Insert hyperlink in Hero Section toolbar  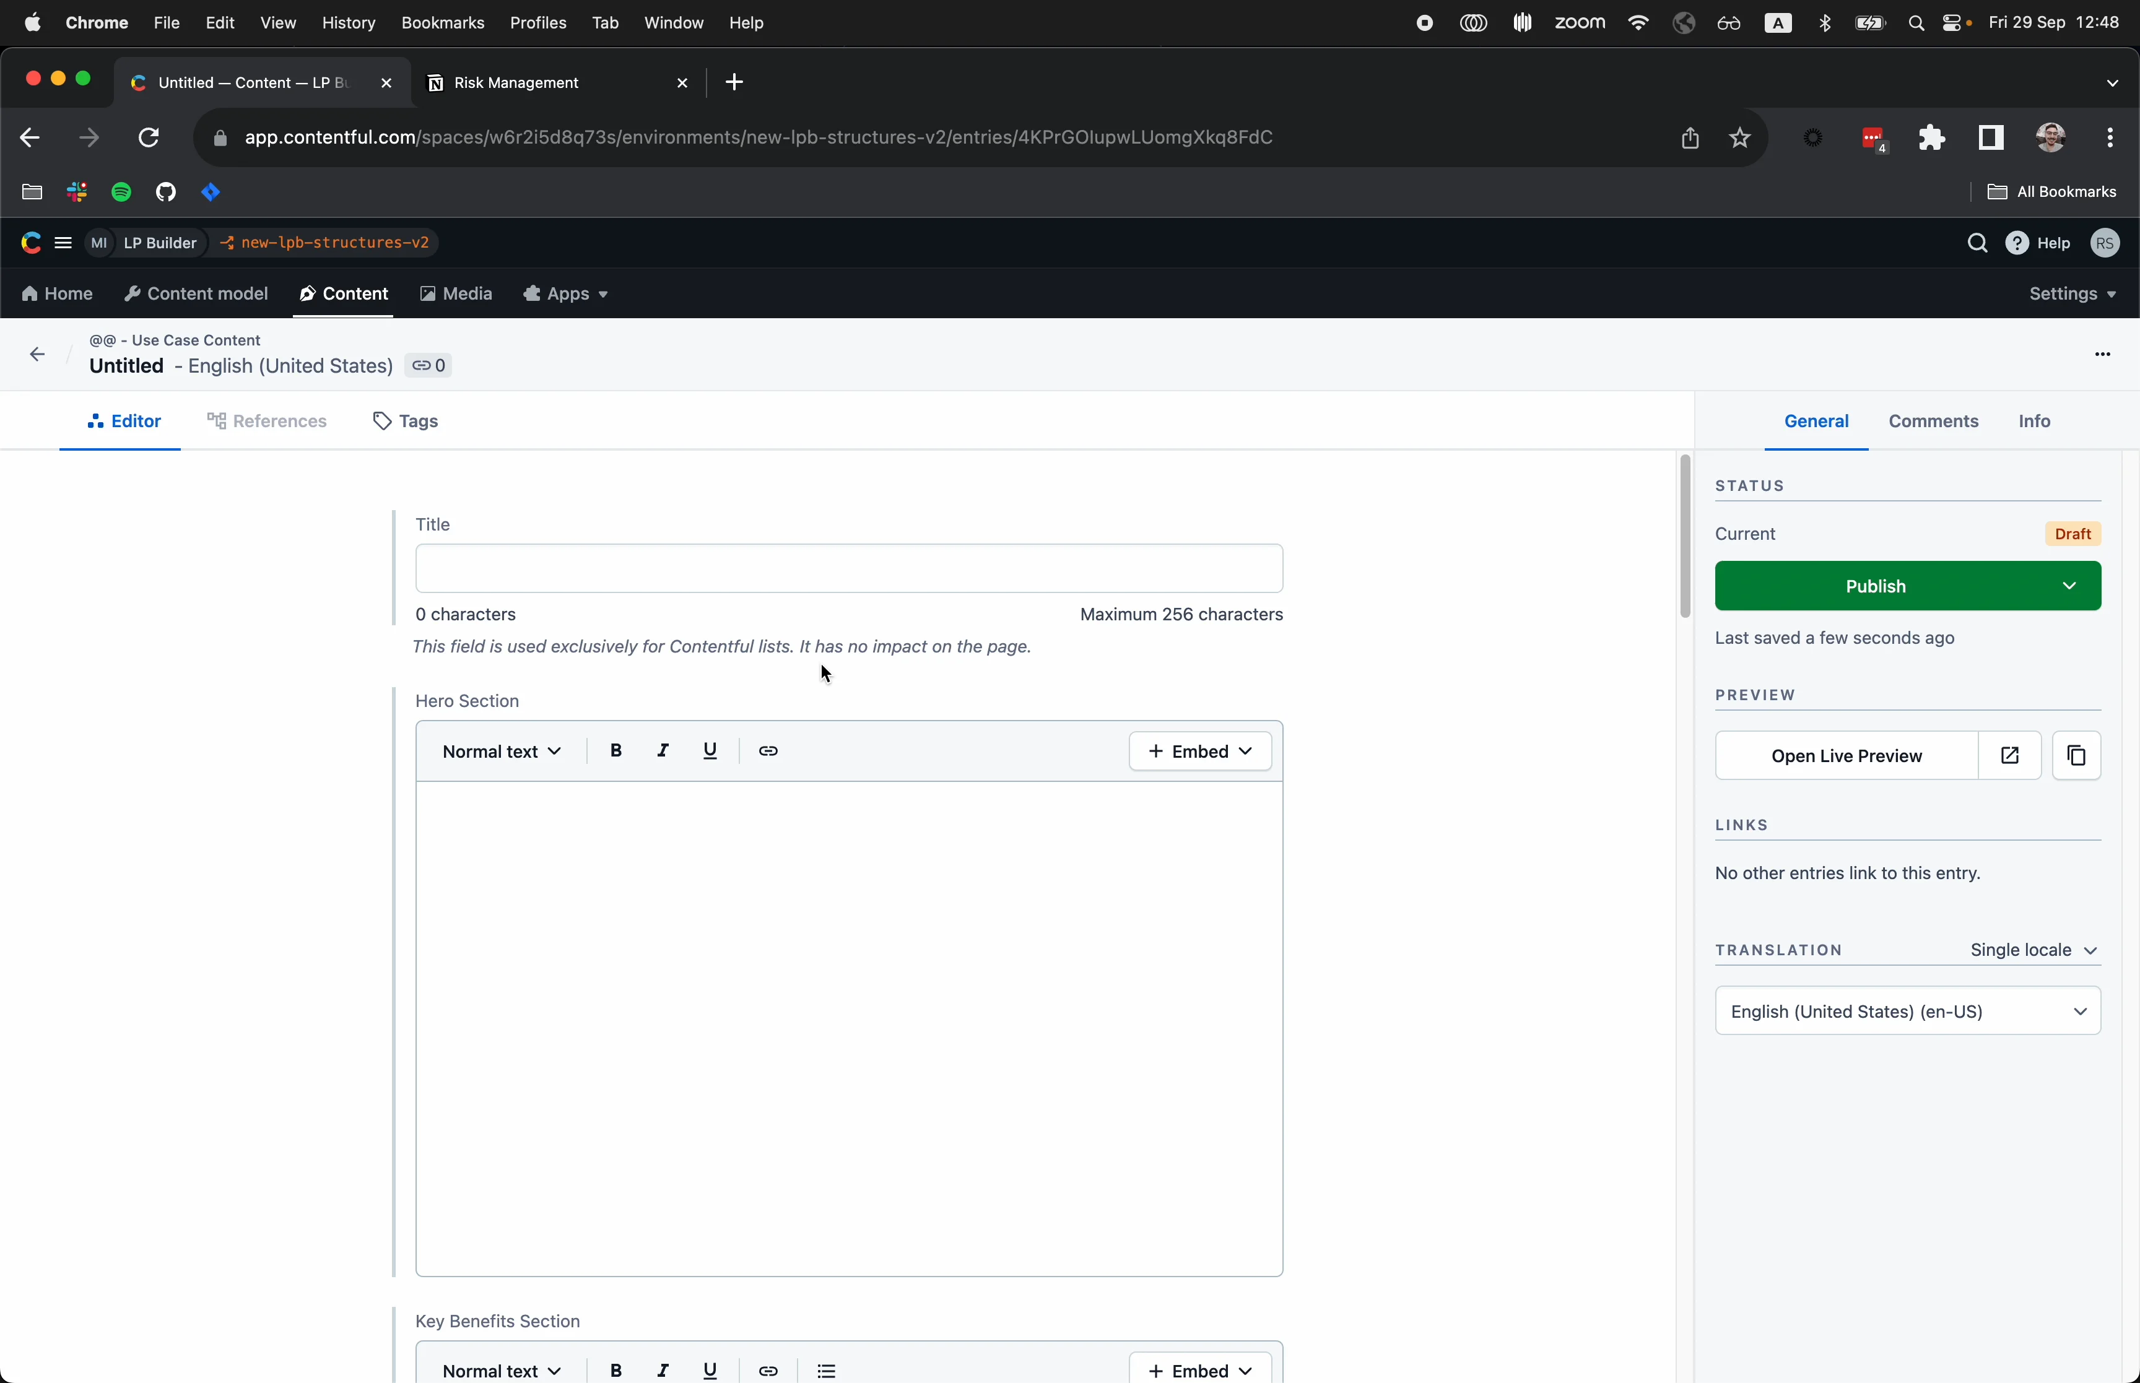point(768,751)
